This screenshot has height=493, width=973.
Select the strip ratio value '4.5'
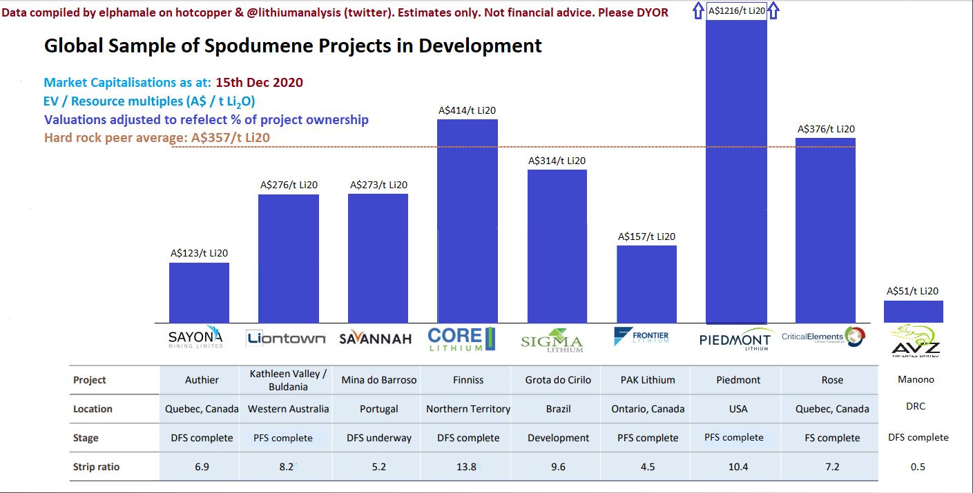pyautogui.click(x=648, y=467)
